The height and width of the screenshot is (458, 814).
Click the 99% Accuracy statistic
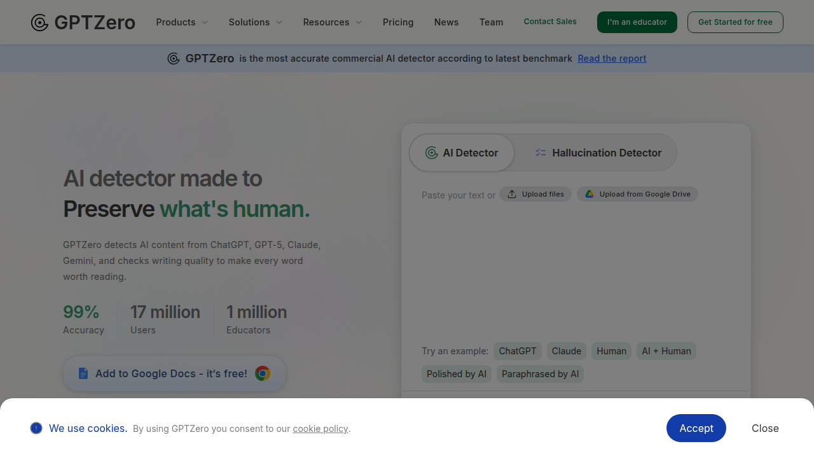(x=83, y=319)
